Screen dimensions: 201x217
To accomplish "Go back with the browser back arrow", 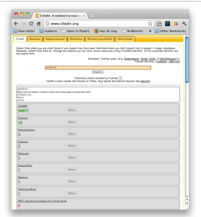I will 16,24.
